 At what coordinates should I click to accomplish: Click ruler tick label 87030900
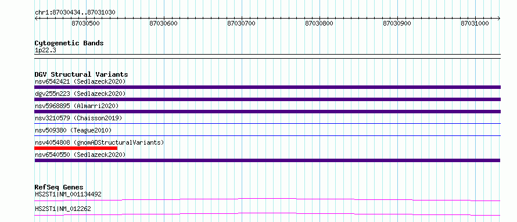(397, 24)
